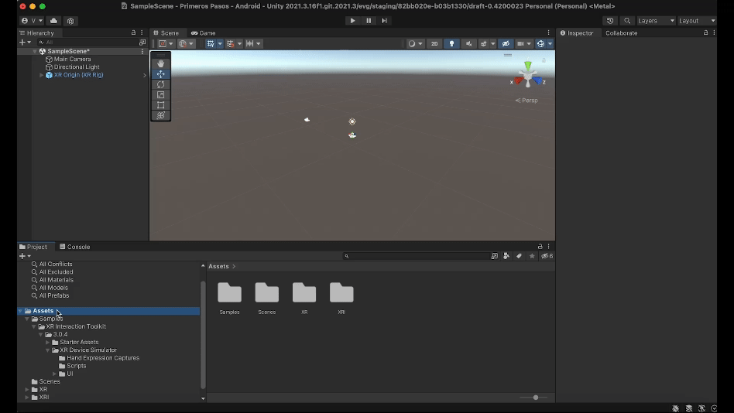Image resolution: width=734 pixels, height=413 pixels.
Task: Open Scene view more options menu
Action: click(549, 32)
